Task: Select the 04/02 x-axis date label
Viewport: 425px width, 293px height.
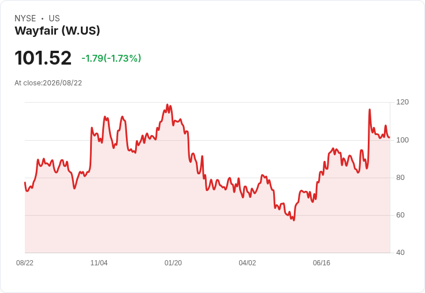Action: [247, 262]
